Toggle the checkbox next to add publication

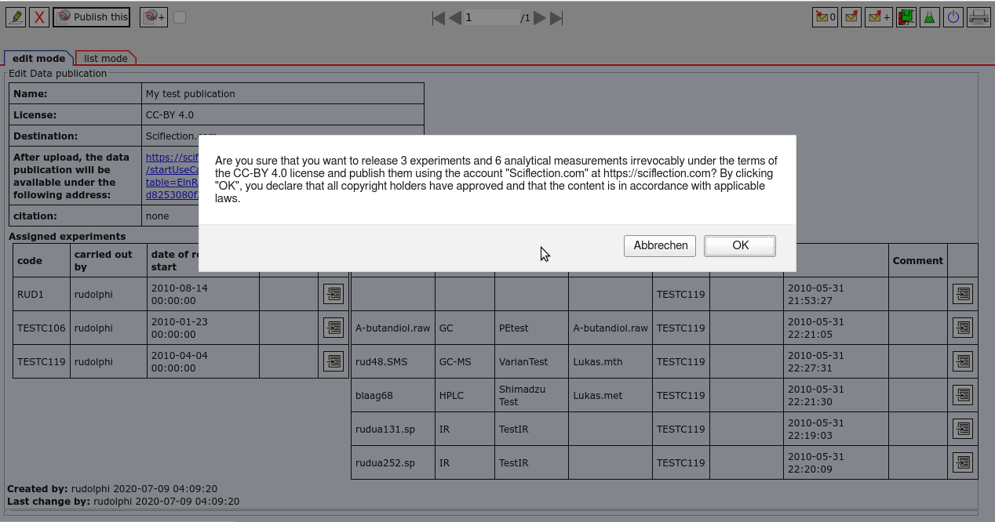pyautogui.click(x=180, y=17)
